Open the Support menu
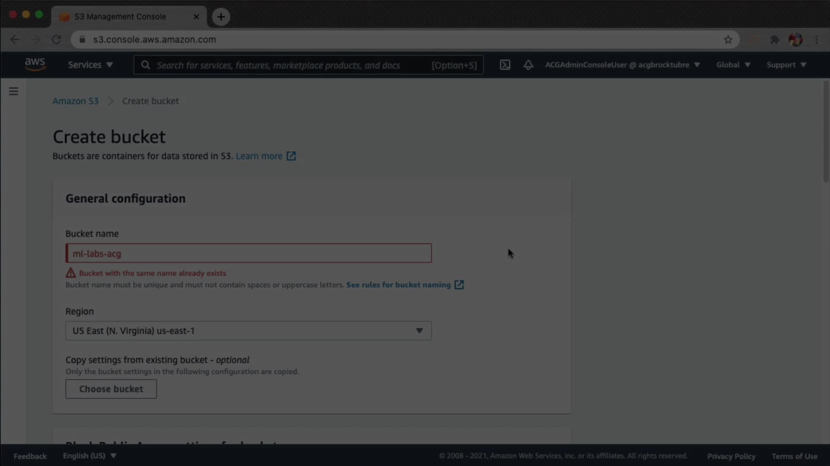This screenshot has height=466, width=830. click(x=786, y=65)
